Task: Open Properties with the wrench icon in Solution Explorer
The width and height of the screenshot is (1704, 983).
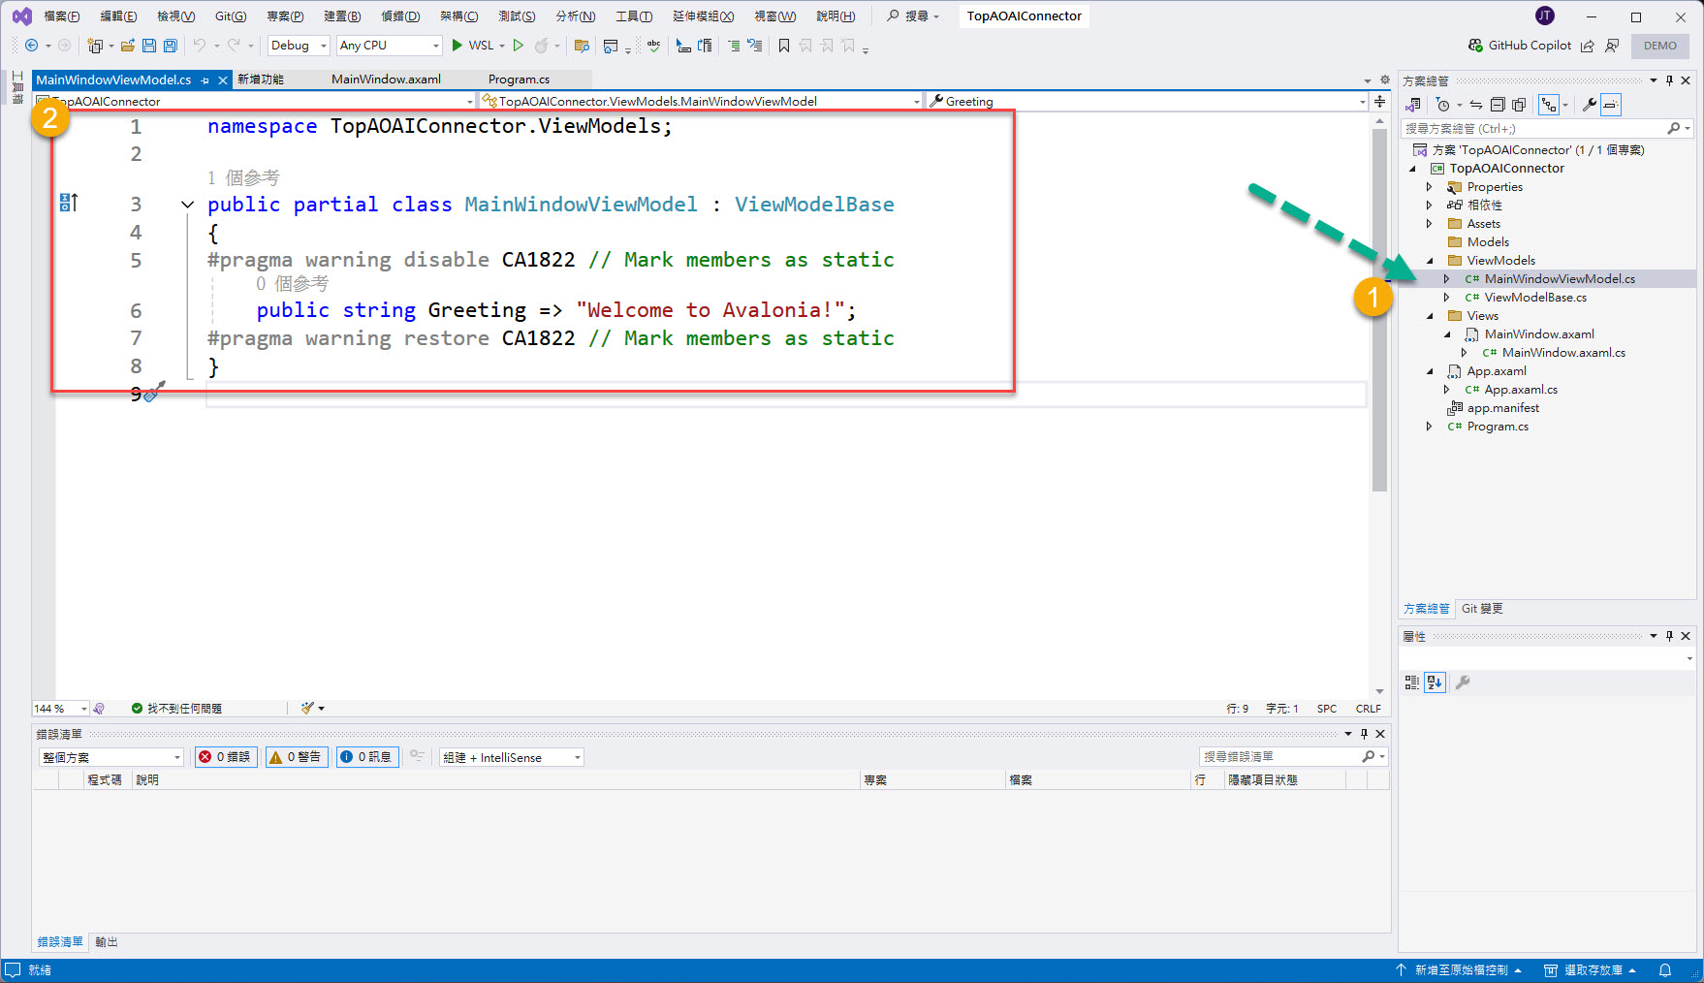Action: [1590, 105]
